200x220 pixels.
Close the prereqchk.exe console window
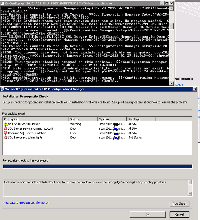[171, 3]
